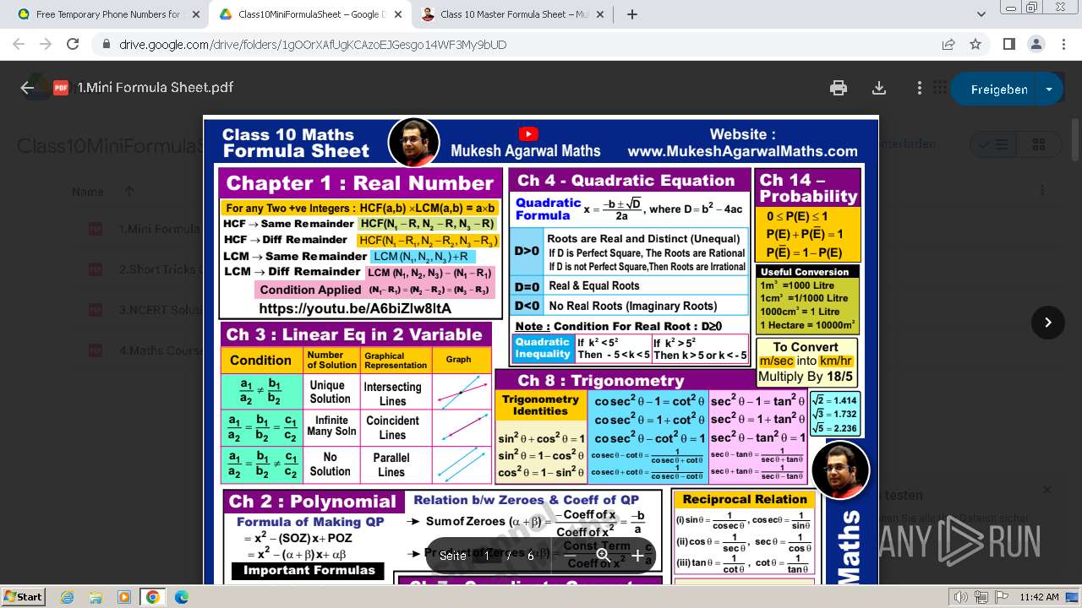
Task: Open a new browser tab
Action: (632, 14)
